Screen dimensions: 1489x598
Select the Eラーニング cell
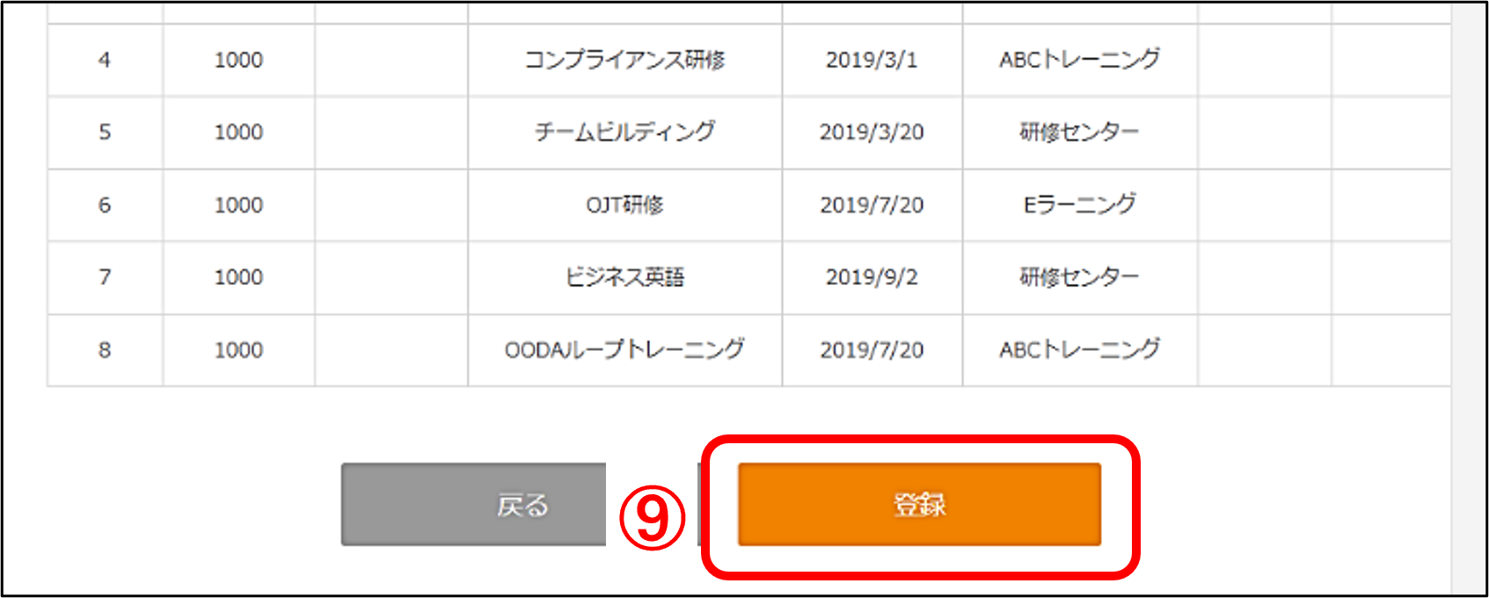(1079, 205)
